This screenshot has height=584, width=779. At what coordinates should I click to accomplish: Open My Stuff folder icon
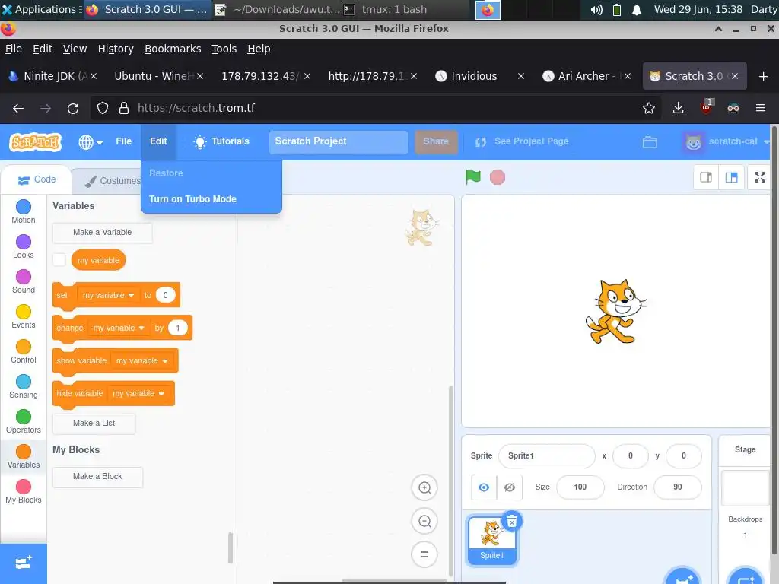[650, 142]
